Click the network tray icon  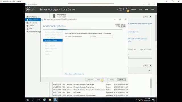[x=139, y=100]
